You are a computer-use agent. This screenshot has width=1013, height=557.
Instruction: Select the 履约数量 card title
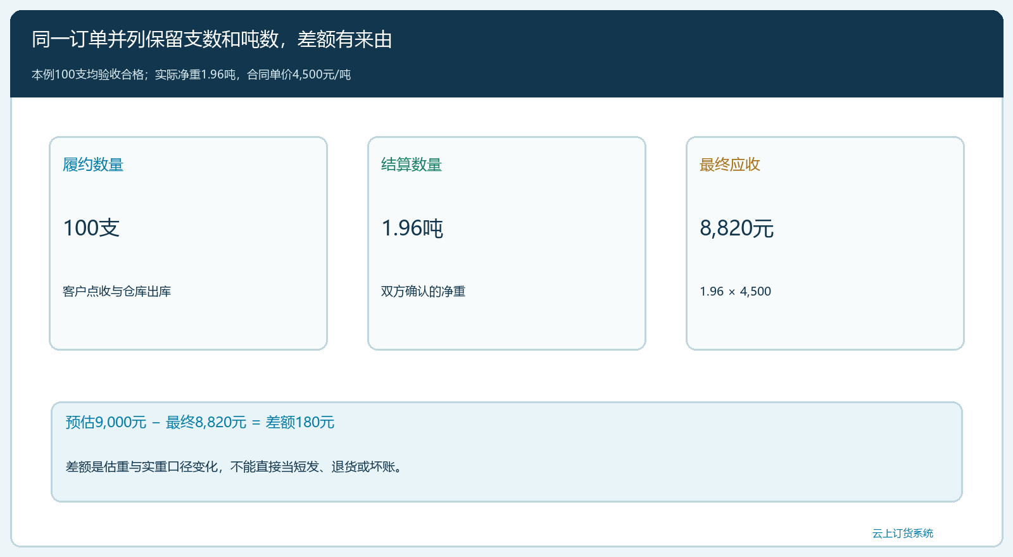pyautogui.click(x=93, y=165)
